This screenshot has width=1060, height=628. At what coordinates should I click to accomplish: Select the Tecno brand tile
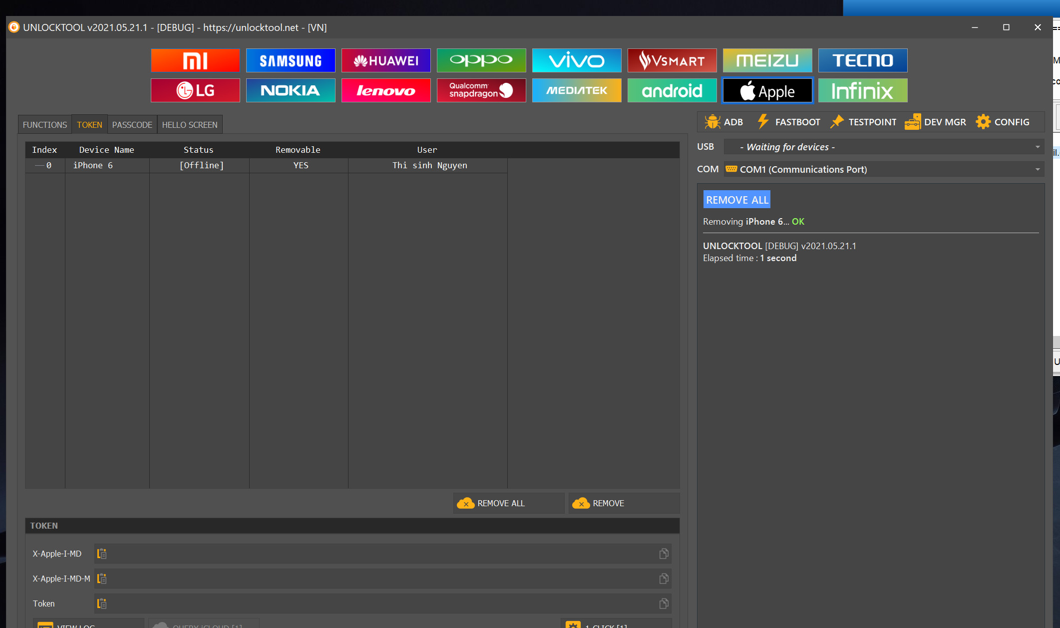tap(863, 60)
